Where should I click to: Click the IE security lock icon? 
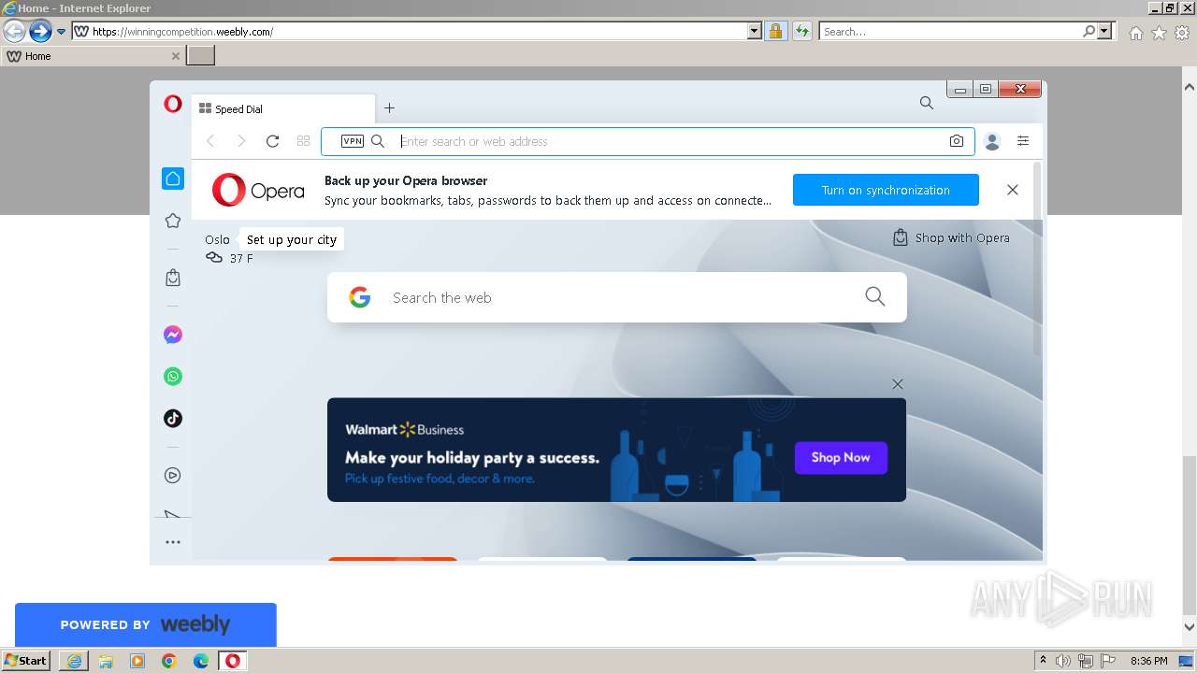(775, 31)
